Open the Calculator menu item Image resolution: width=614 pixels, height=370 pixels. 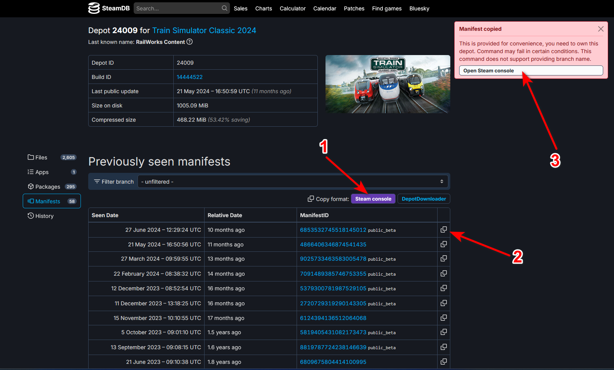point(292,8)
